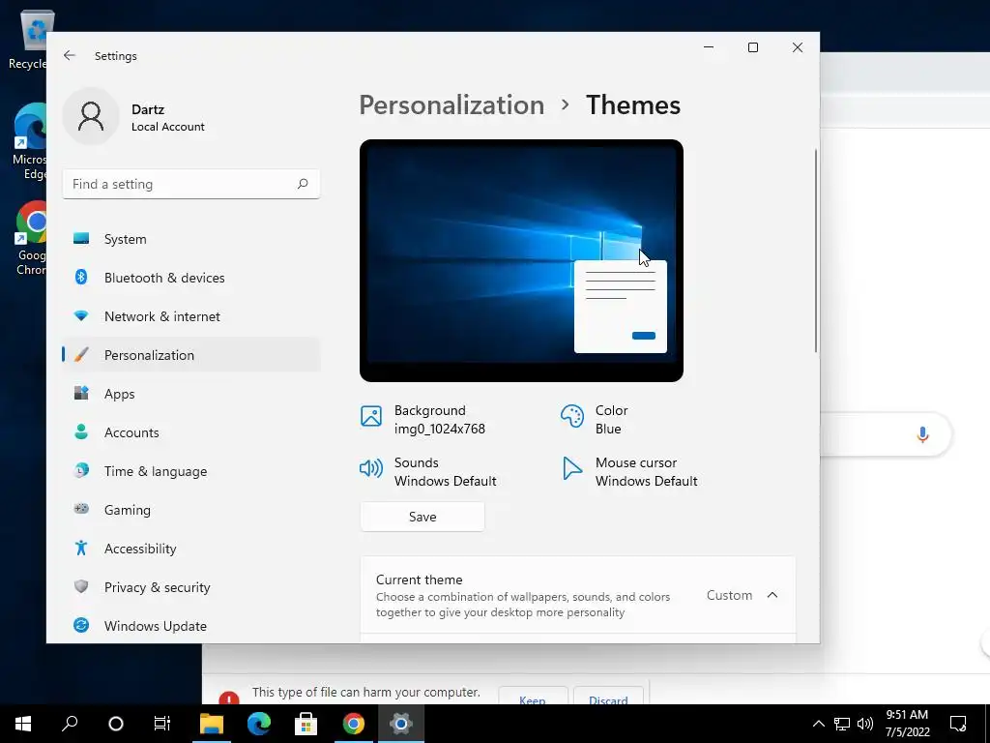The height and width of the screenshot is (743, 990).
Task: Open the Dartz user account avatar
Action: point(91,116)
